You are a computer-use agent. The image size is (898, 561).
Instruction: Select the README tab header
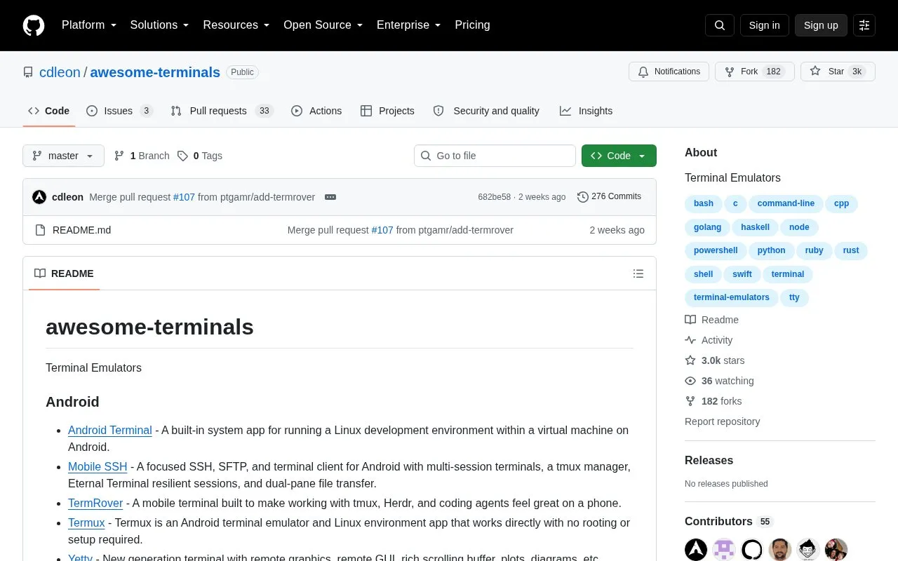64,273
